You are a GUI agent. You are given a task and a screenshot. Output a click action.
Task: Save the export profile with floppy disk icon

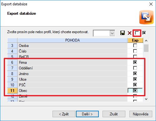pyautogui.click(x=123, y=33)
